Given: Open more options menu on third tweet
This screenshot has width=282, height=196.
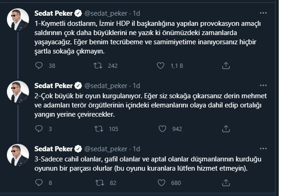Looking at the screenshot, I should [263, 148].
